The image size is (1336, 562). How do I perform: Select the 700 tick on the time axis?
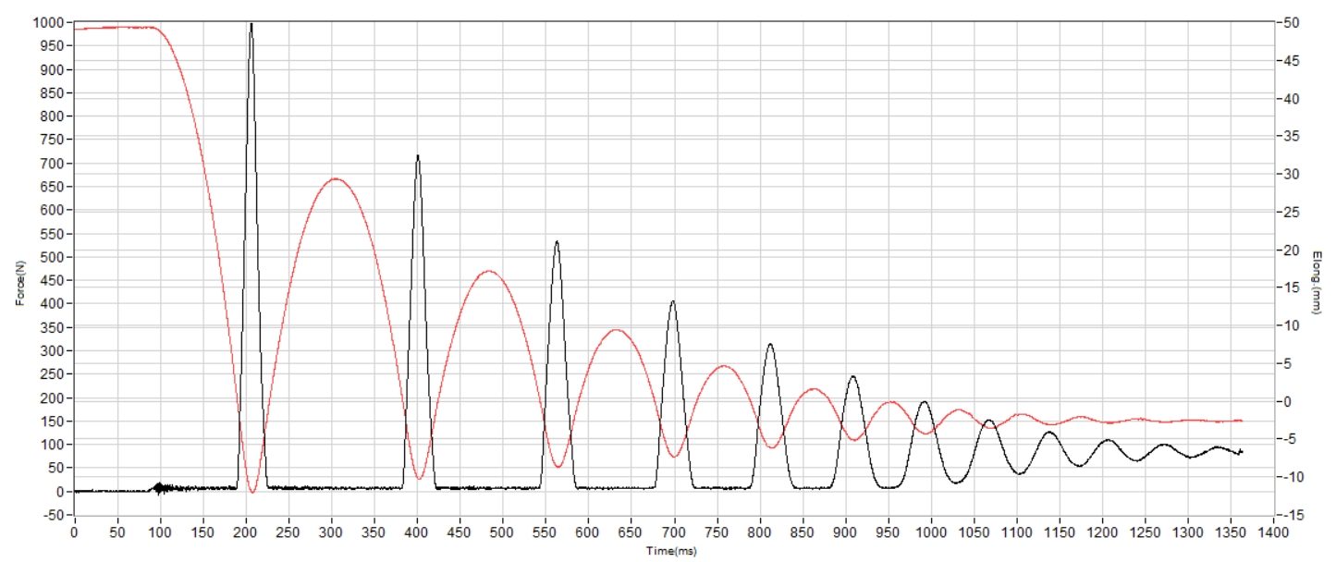(673, 533)
